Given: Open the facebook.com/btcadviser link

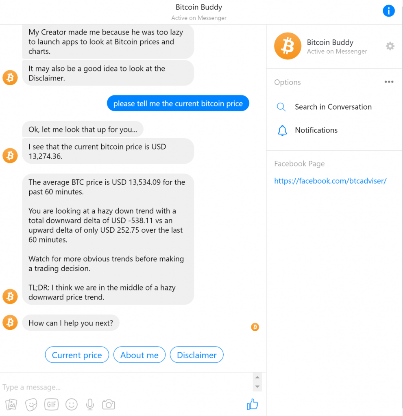Looking at the screenshot, I should pos(330,181).
